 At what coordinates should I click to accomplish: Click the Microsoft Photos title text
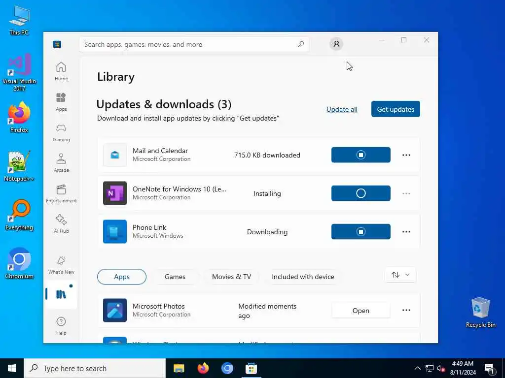[x=159, y=306]
